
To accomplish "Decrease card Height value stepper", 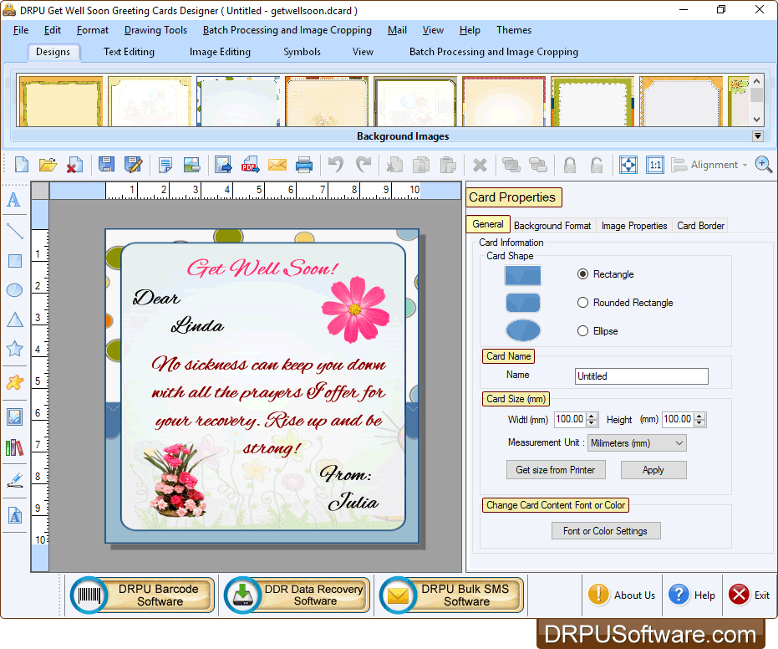I will tap(699, 422).
